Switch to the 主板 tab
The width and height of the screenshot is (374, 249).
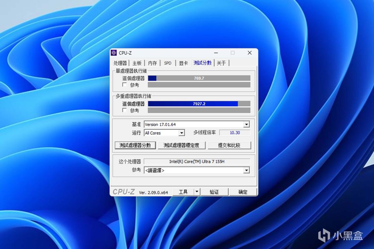click(137, 63)
